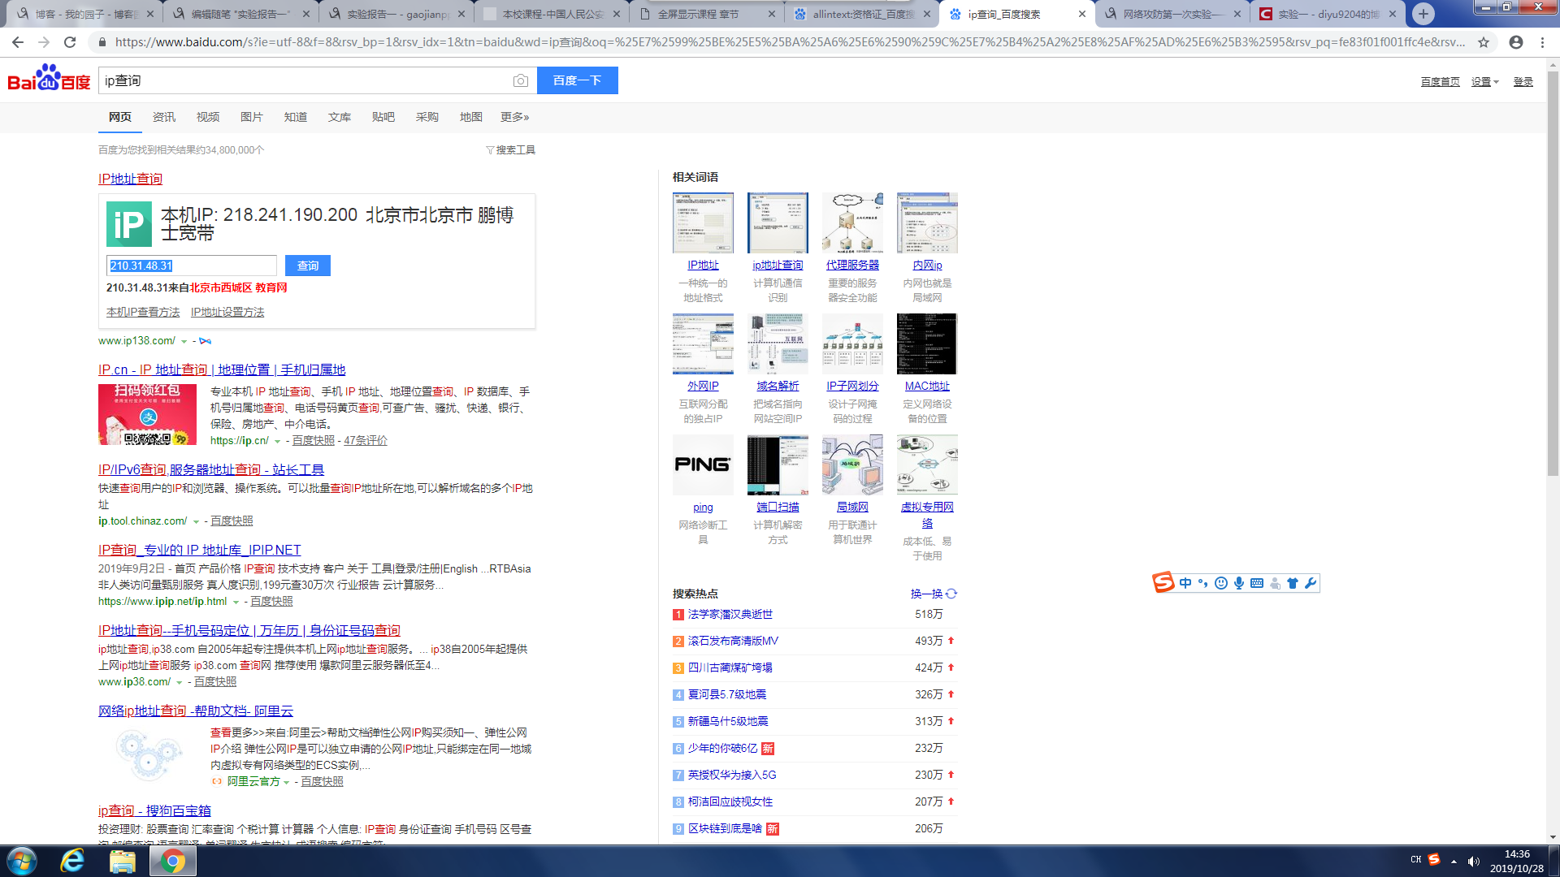Click the Sogou emoji smiley icon
1560x877 pixels.
(x=1221, y=583)
